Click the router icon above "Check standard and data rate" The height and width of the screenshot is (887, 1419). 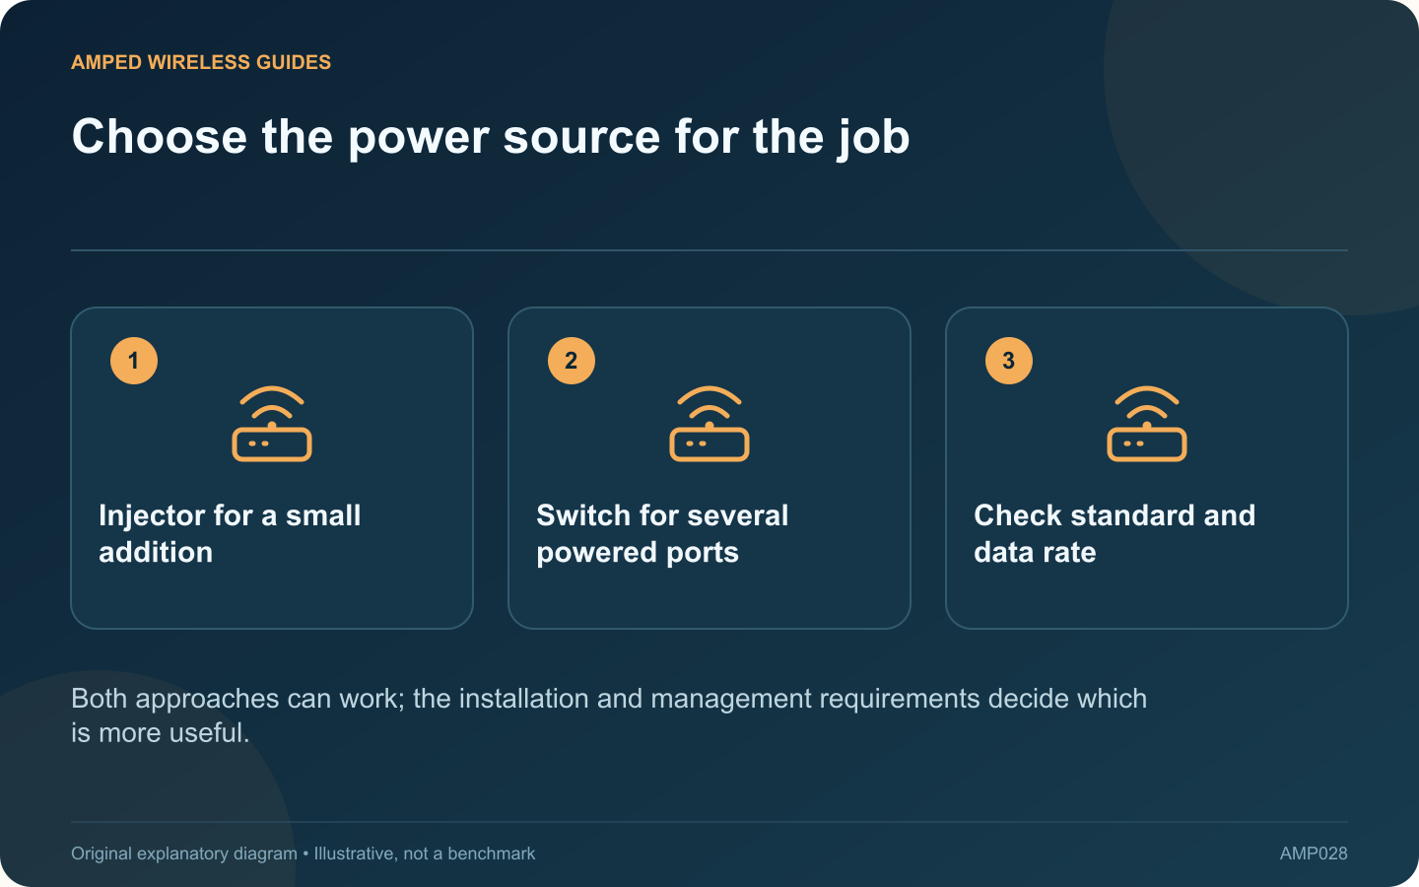(x=1147, y=424)
